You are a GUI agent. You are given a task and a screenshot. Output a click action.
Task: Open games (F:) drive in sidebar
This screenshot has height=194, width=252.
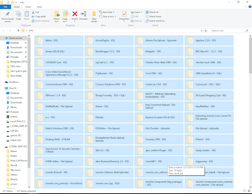[16, 135]
